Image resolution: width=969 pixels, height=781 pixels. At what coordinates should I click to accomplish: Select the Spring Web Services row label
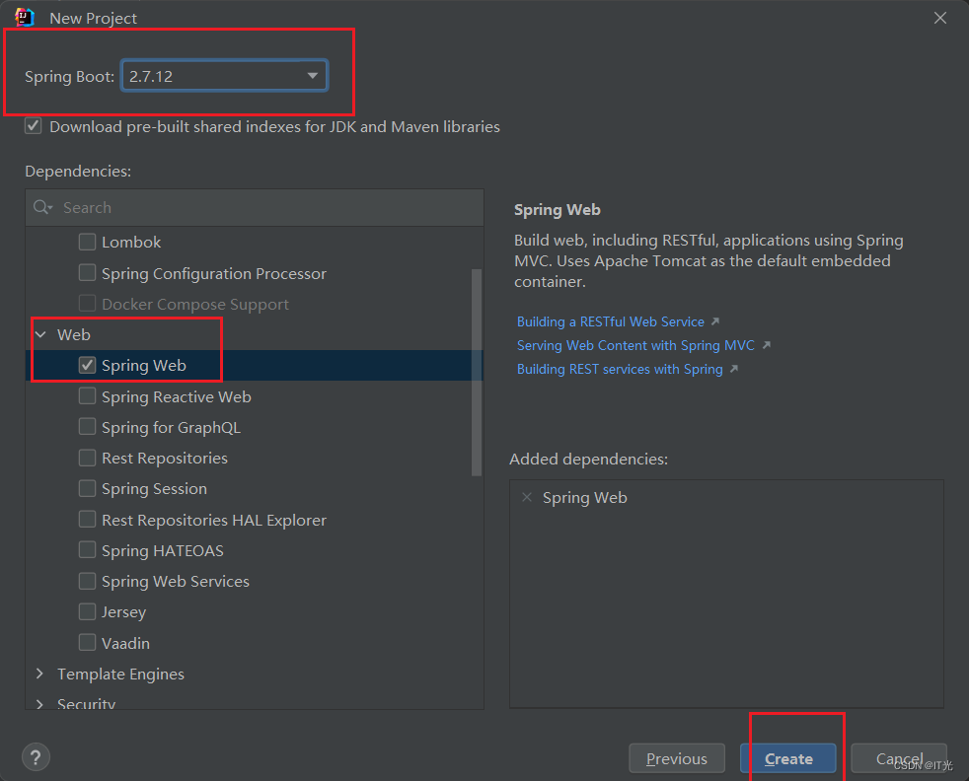pyautogui.click(x=176, y=581)
